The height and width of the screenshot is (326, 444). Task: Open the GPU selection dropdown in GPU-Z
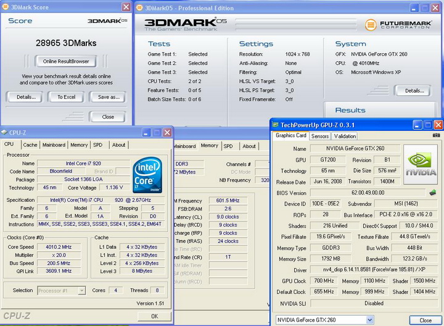(x=369, y=320)
